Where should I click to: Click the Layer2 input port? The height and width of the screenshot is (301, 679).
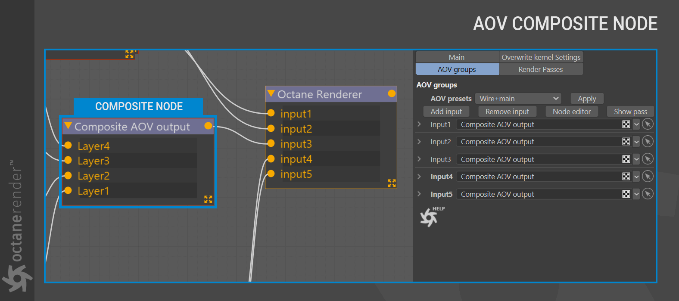[x=68, y=175]
